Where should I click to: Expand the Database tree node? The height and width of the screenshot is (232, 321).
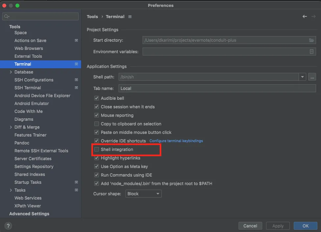click(11, 72)
